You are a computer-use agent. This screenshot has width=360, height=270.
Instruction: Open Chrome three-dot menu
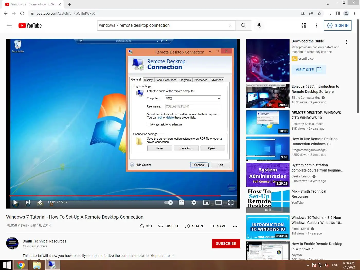point(355,13)
